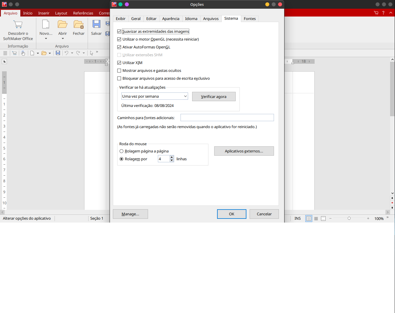The width and height of the screenshot is (395, 313).
Task: Click the Fechar folder icon in ribbon
Action: click(x=78, y=25)
